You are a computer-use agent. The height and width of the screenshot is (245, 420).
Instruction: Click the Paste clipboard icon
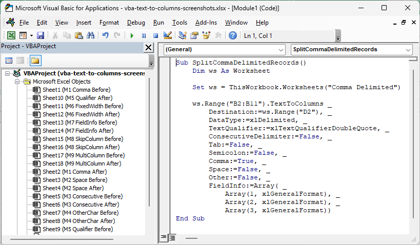click(x=78, y=35)
